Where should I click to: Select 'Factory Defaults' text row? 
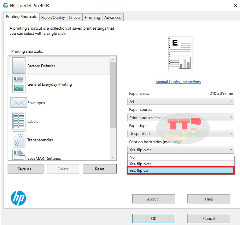click(x=59, y=66)
